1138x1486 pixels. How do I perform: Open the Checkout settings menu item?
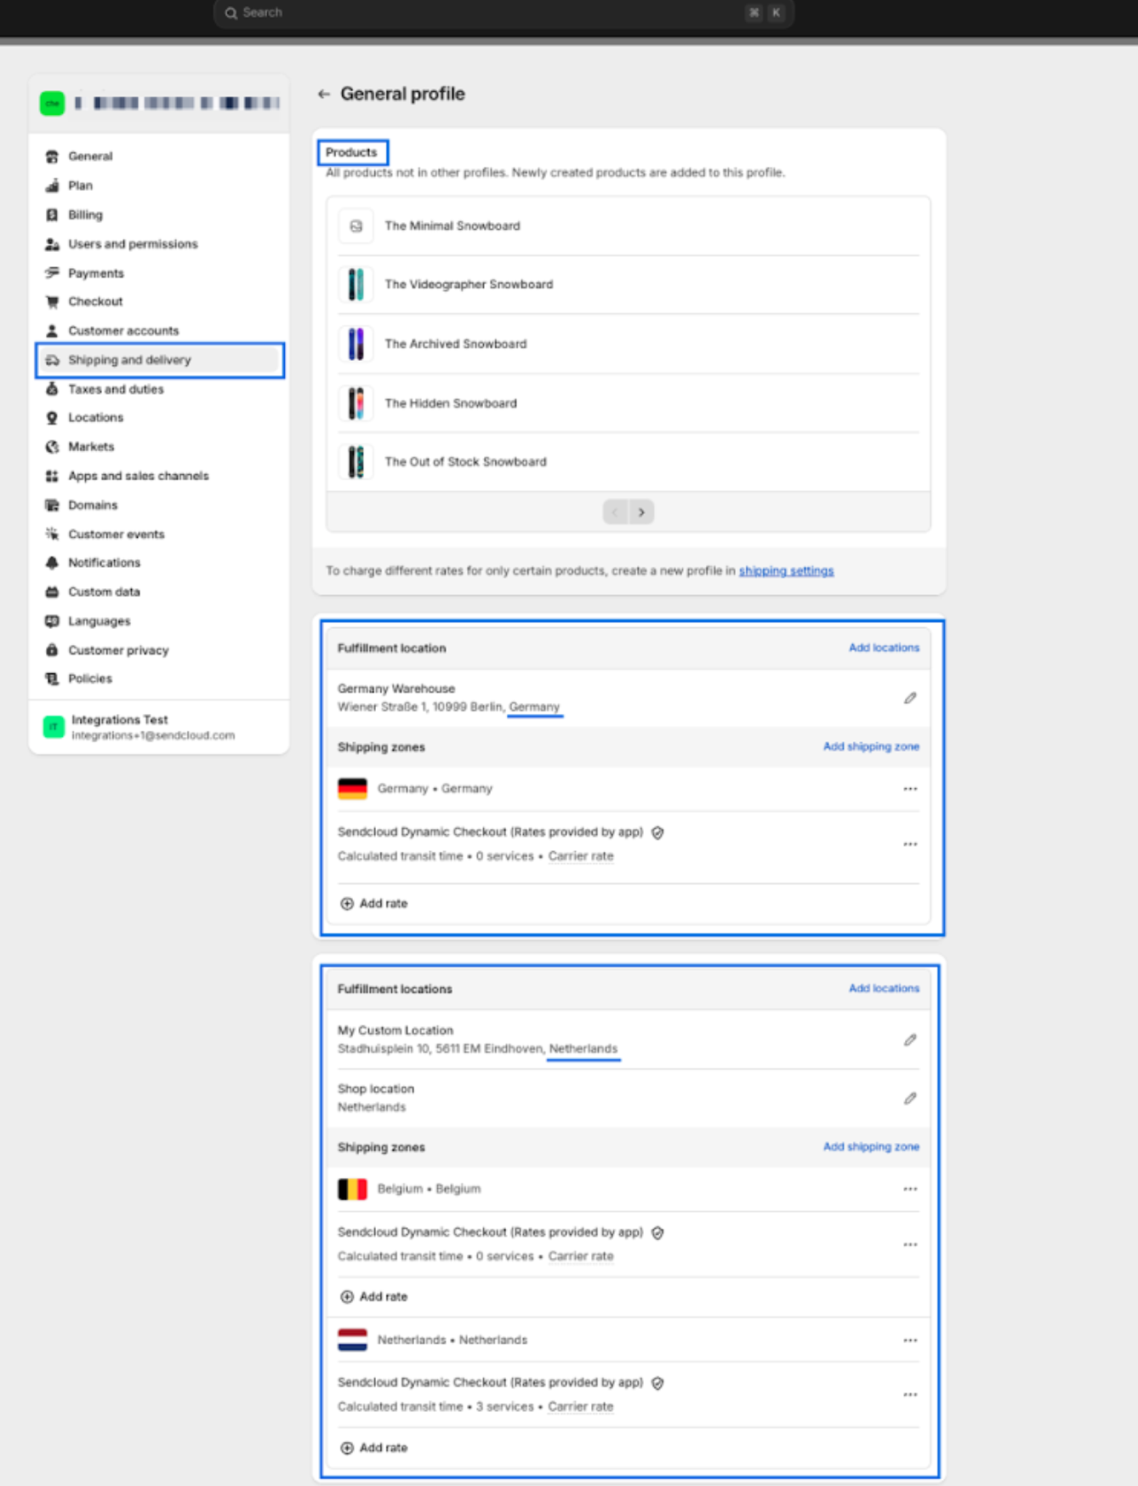point(160,301)
